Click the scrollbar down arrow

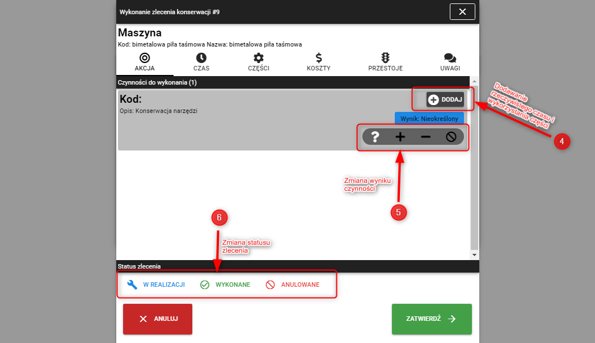click(474, 255)
